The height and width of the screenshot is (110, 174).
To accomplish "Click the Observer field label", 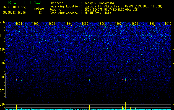I will pyautogui.click(x=56, y=3).
